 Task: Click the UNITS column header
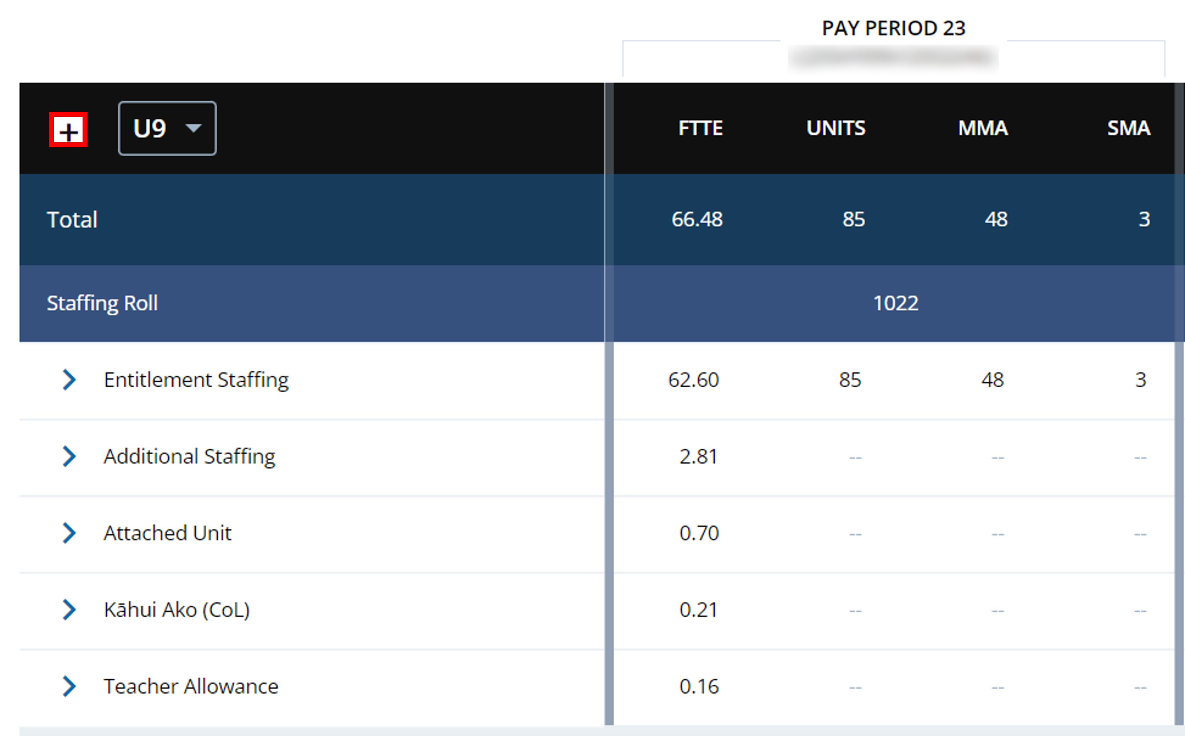[x=836, y=129]
